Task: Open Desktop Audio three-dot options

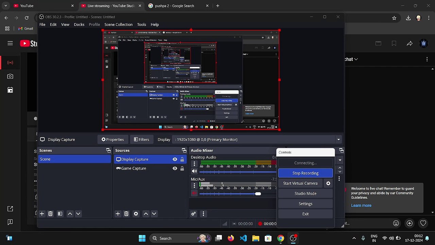Action: (x=194, y=164)
